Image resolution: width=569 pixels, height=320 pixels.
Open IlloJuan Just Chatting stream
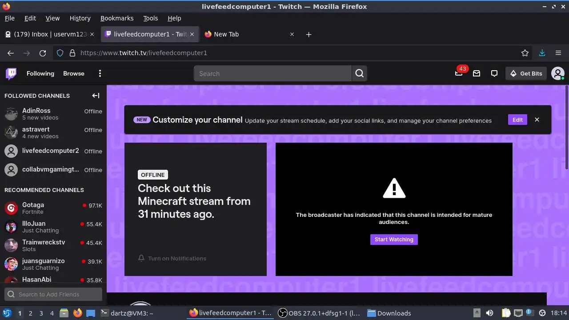pyautogui.click(x=53, y=227)
